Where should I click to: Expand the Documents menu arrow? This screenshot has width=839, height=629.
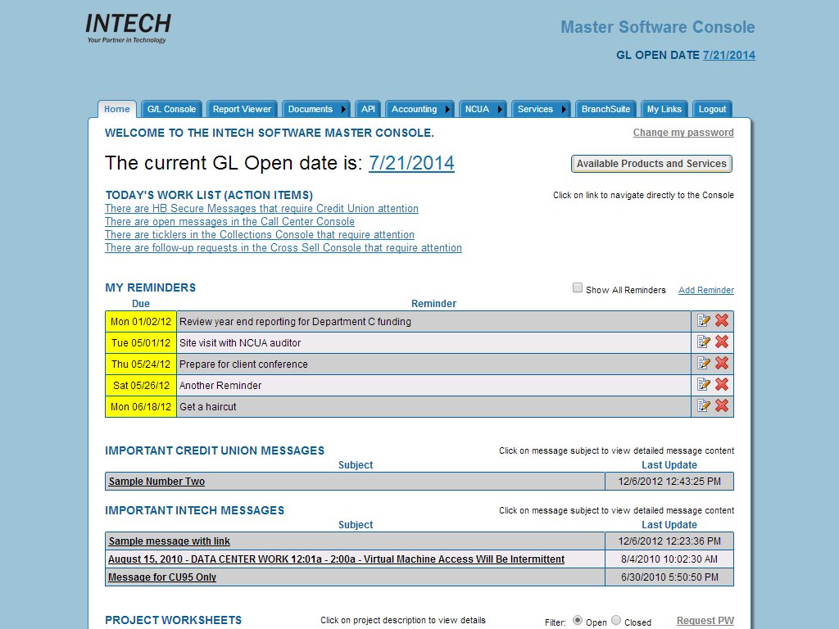344,110
